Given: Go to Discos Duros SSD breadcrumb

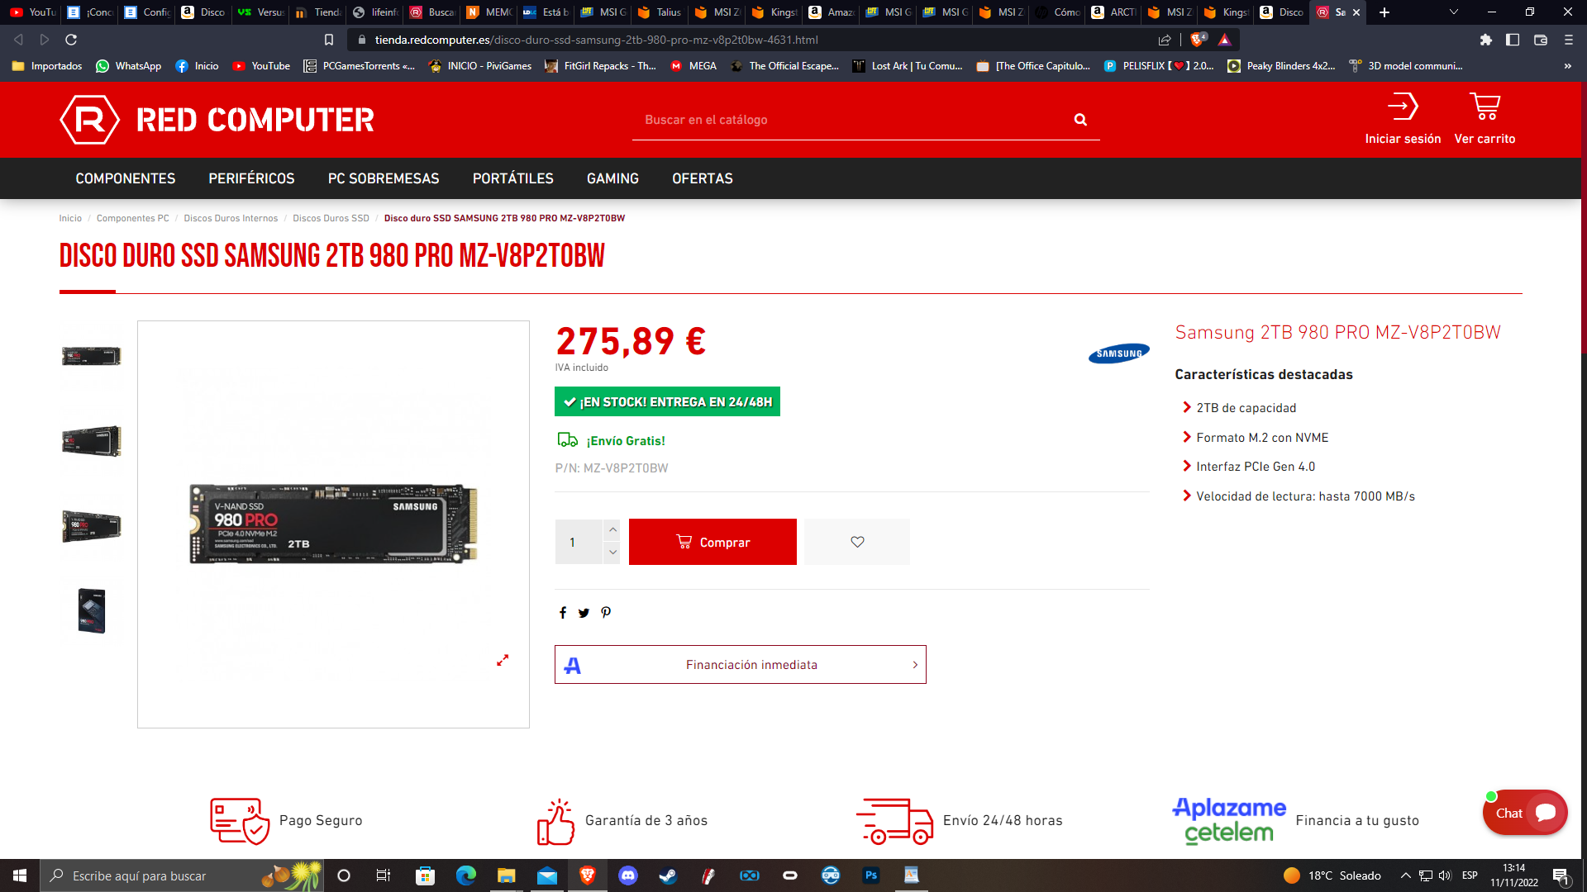Looking at the screenshot, I should [x=331, y=218].
